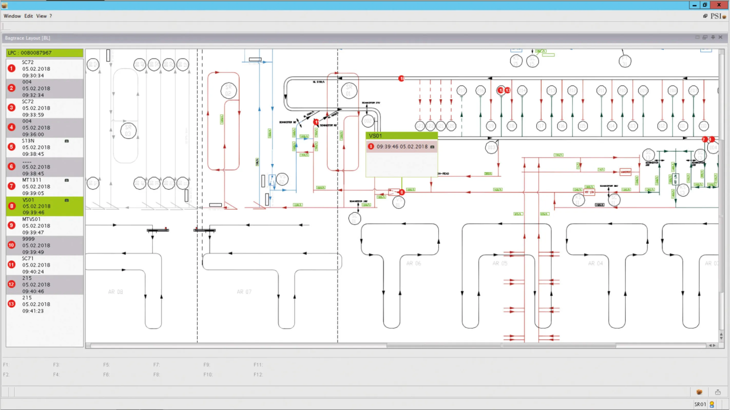
Task: Select trace entry 12 at 09:40:46
Action: click(x=44, y=285)
